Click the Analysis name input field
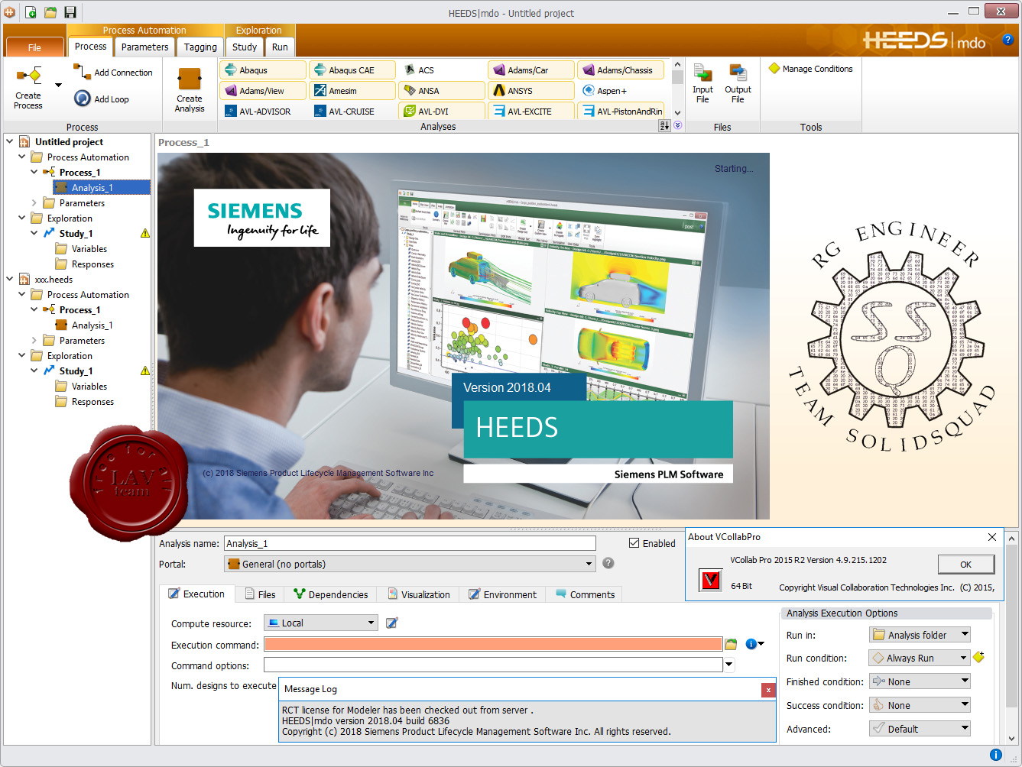Viewport: 1022px width, 767px height. pyautogui.click(x=410, y=543)
